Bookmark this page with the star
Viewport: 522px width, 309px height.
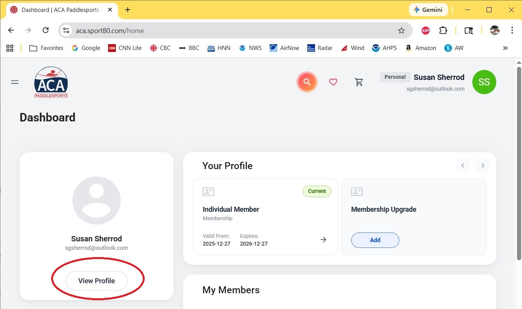(x=401, y=30)
